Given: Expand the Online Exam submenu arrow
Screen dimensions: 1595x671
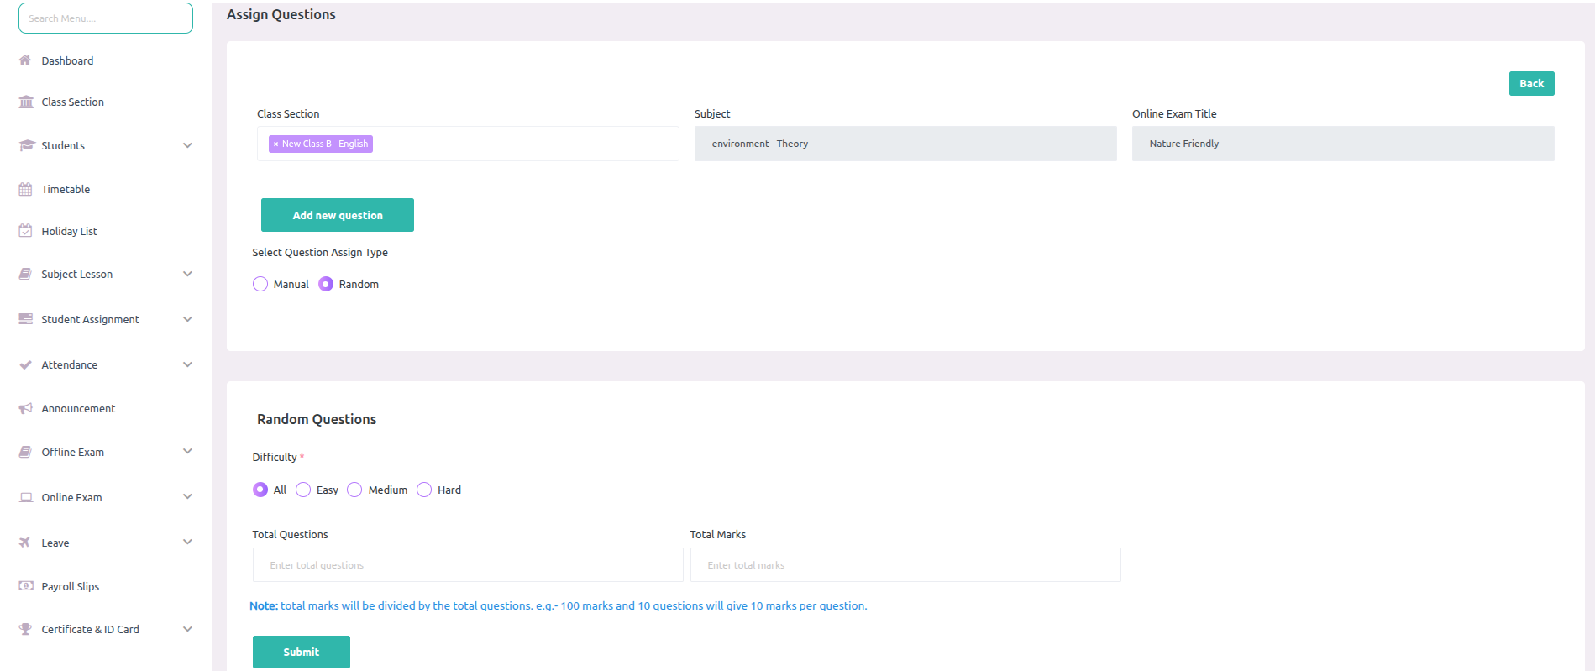Looking at the screenshot, I should coord(187,497).
